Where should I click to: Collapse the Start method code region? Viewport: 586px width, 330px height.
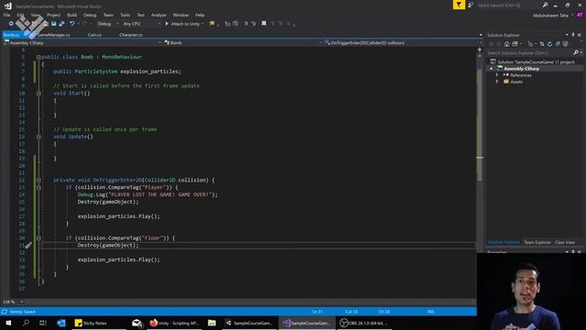click(x=38, y=93)
